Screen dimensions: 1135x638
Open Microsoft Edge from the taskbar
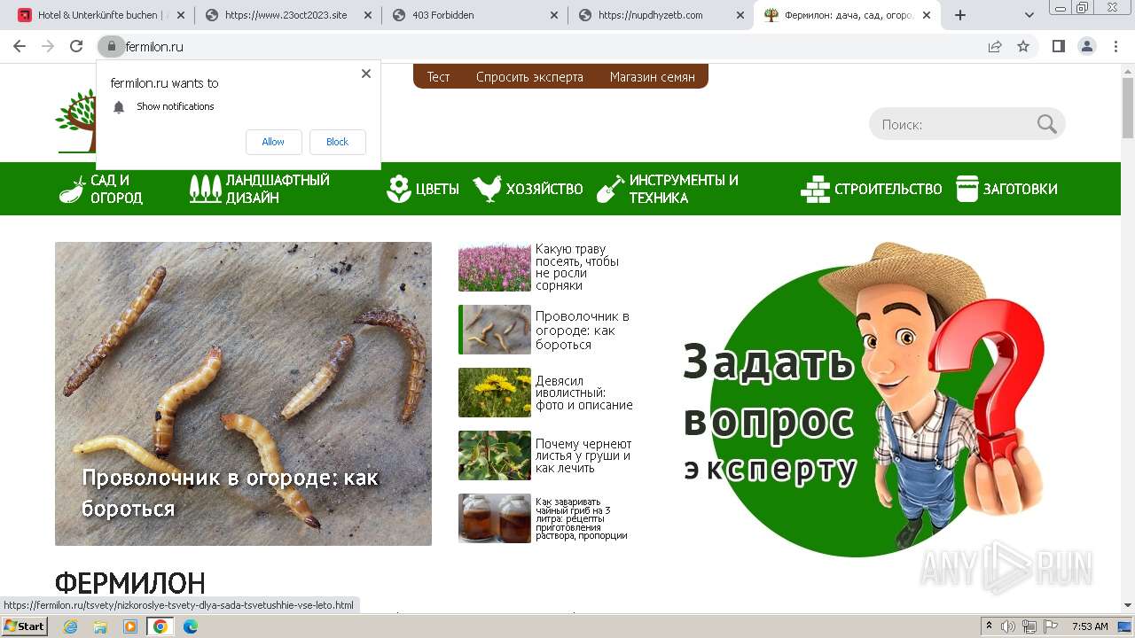point(190,626)
